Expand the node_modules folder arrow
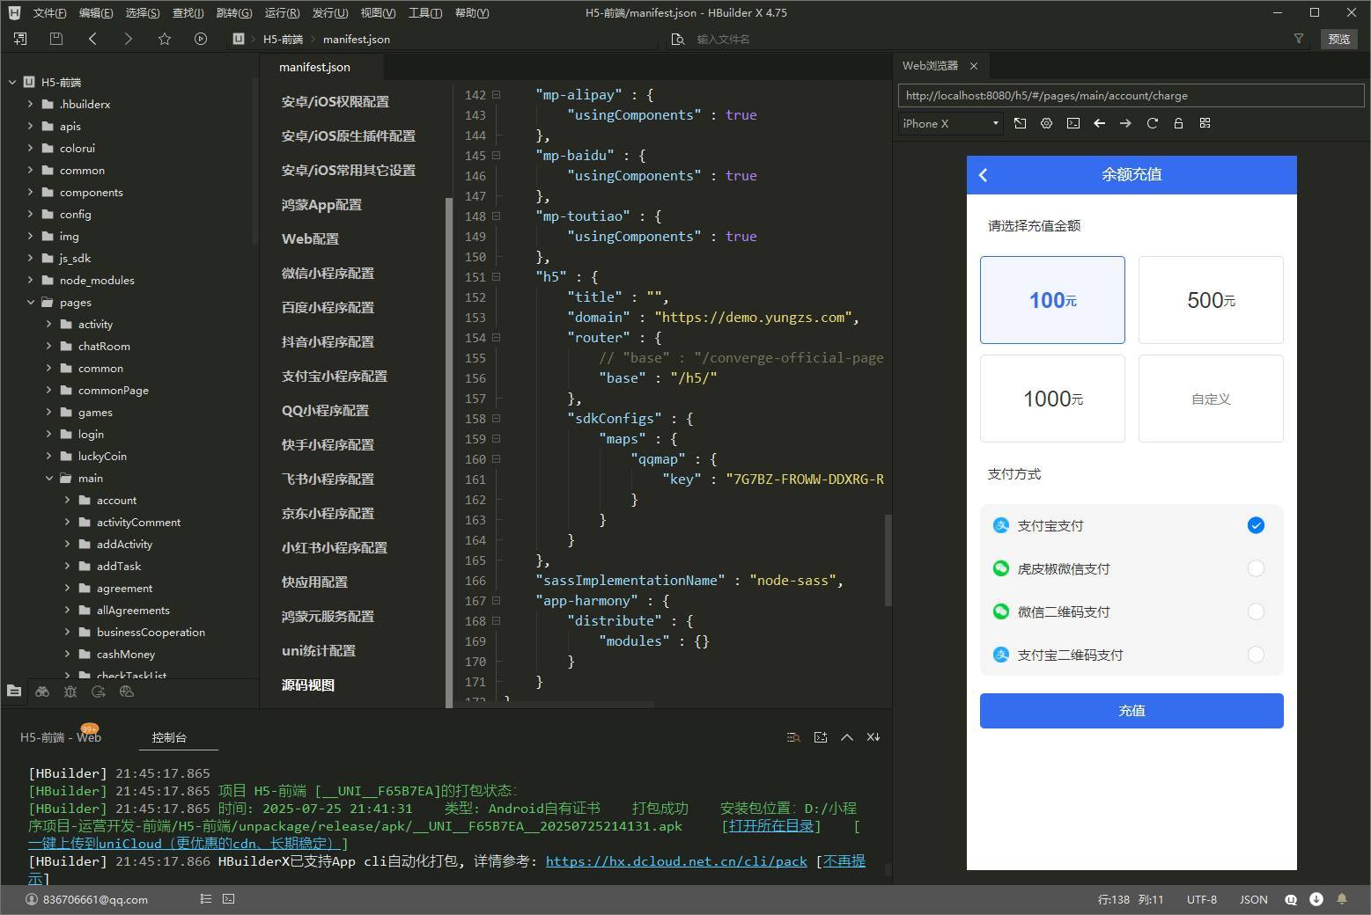The width and height of the screenshot is (1371, 915). point(31,280)
